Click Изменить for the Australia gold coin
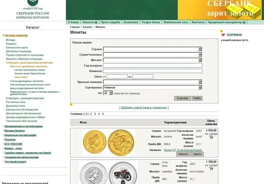The width and height of the screenshot is (264, 184). (183, 154)
